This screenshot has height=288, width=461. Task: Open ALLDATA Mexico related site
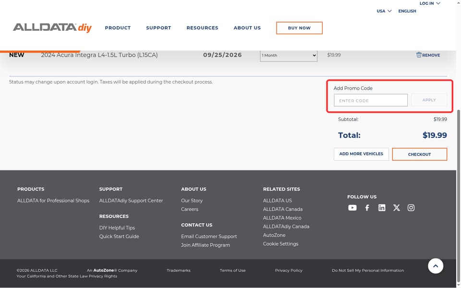coord(282,218)
